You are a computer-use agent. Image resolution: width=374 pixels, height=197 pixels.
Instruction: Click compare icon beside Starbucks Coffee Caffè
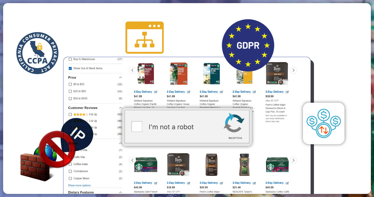tap(287, 183)
